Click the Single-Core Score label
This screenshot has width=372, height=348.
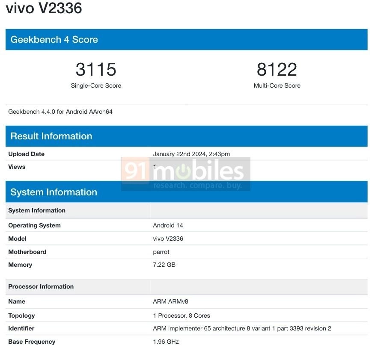pyautogui.click(x=95, y=86)
